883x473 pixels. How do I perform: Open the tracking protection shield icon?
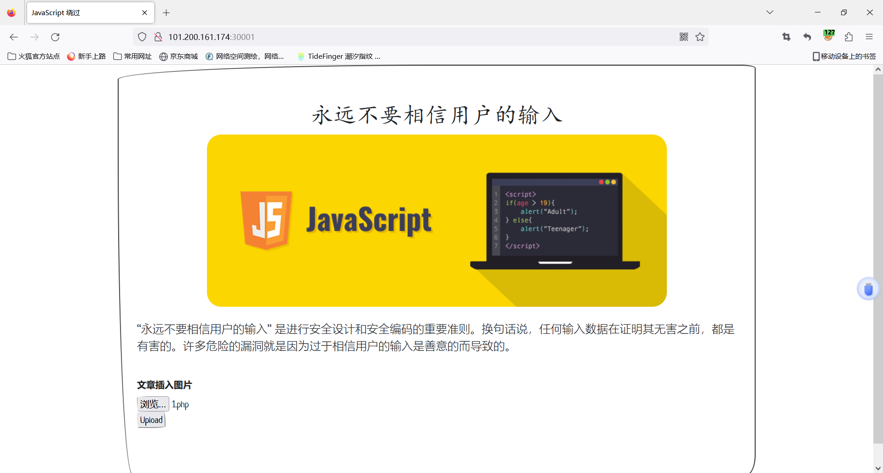point(142,37)
